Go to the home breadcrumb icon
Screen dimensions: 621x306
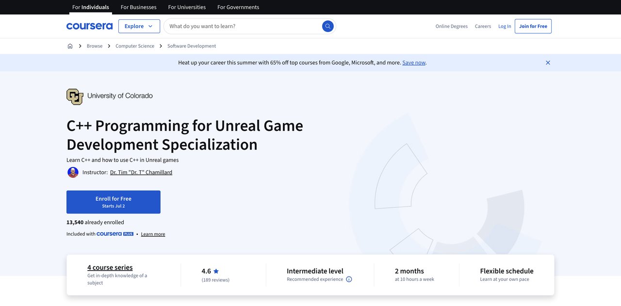coord(70,46)
